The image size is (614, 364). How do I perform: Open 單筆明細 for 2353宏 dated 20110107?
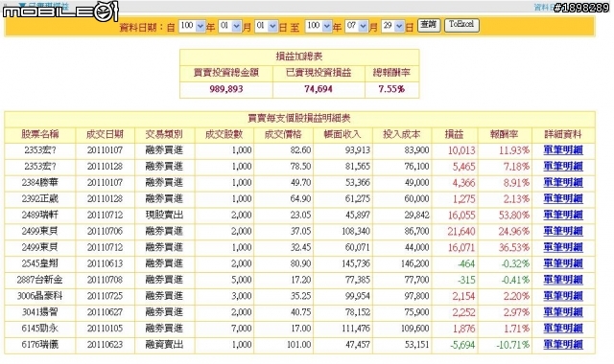click(x=563, y=150)
